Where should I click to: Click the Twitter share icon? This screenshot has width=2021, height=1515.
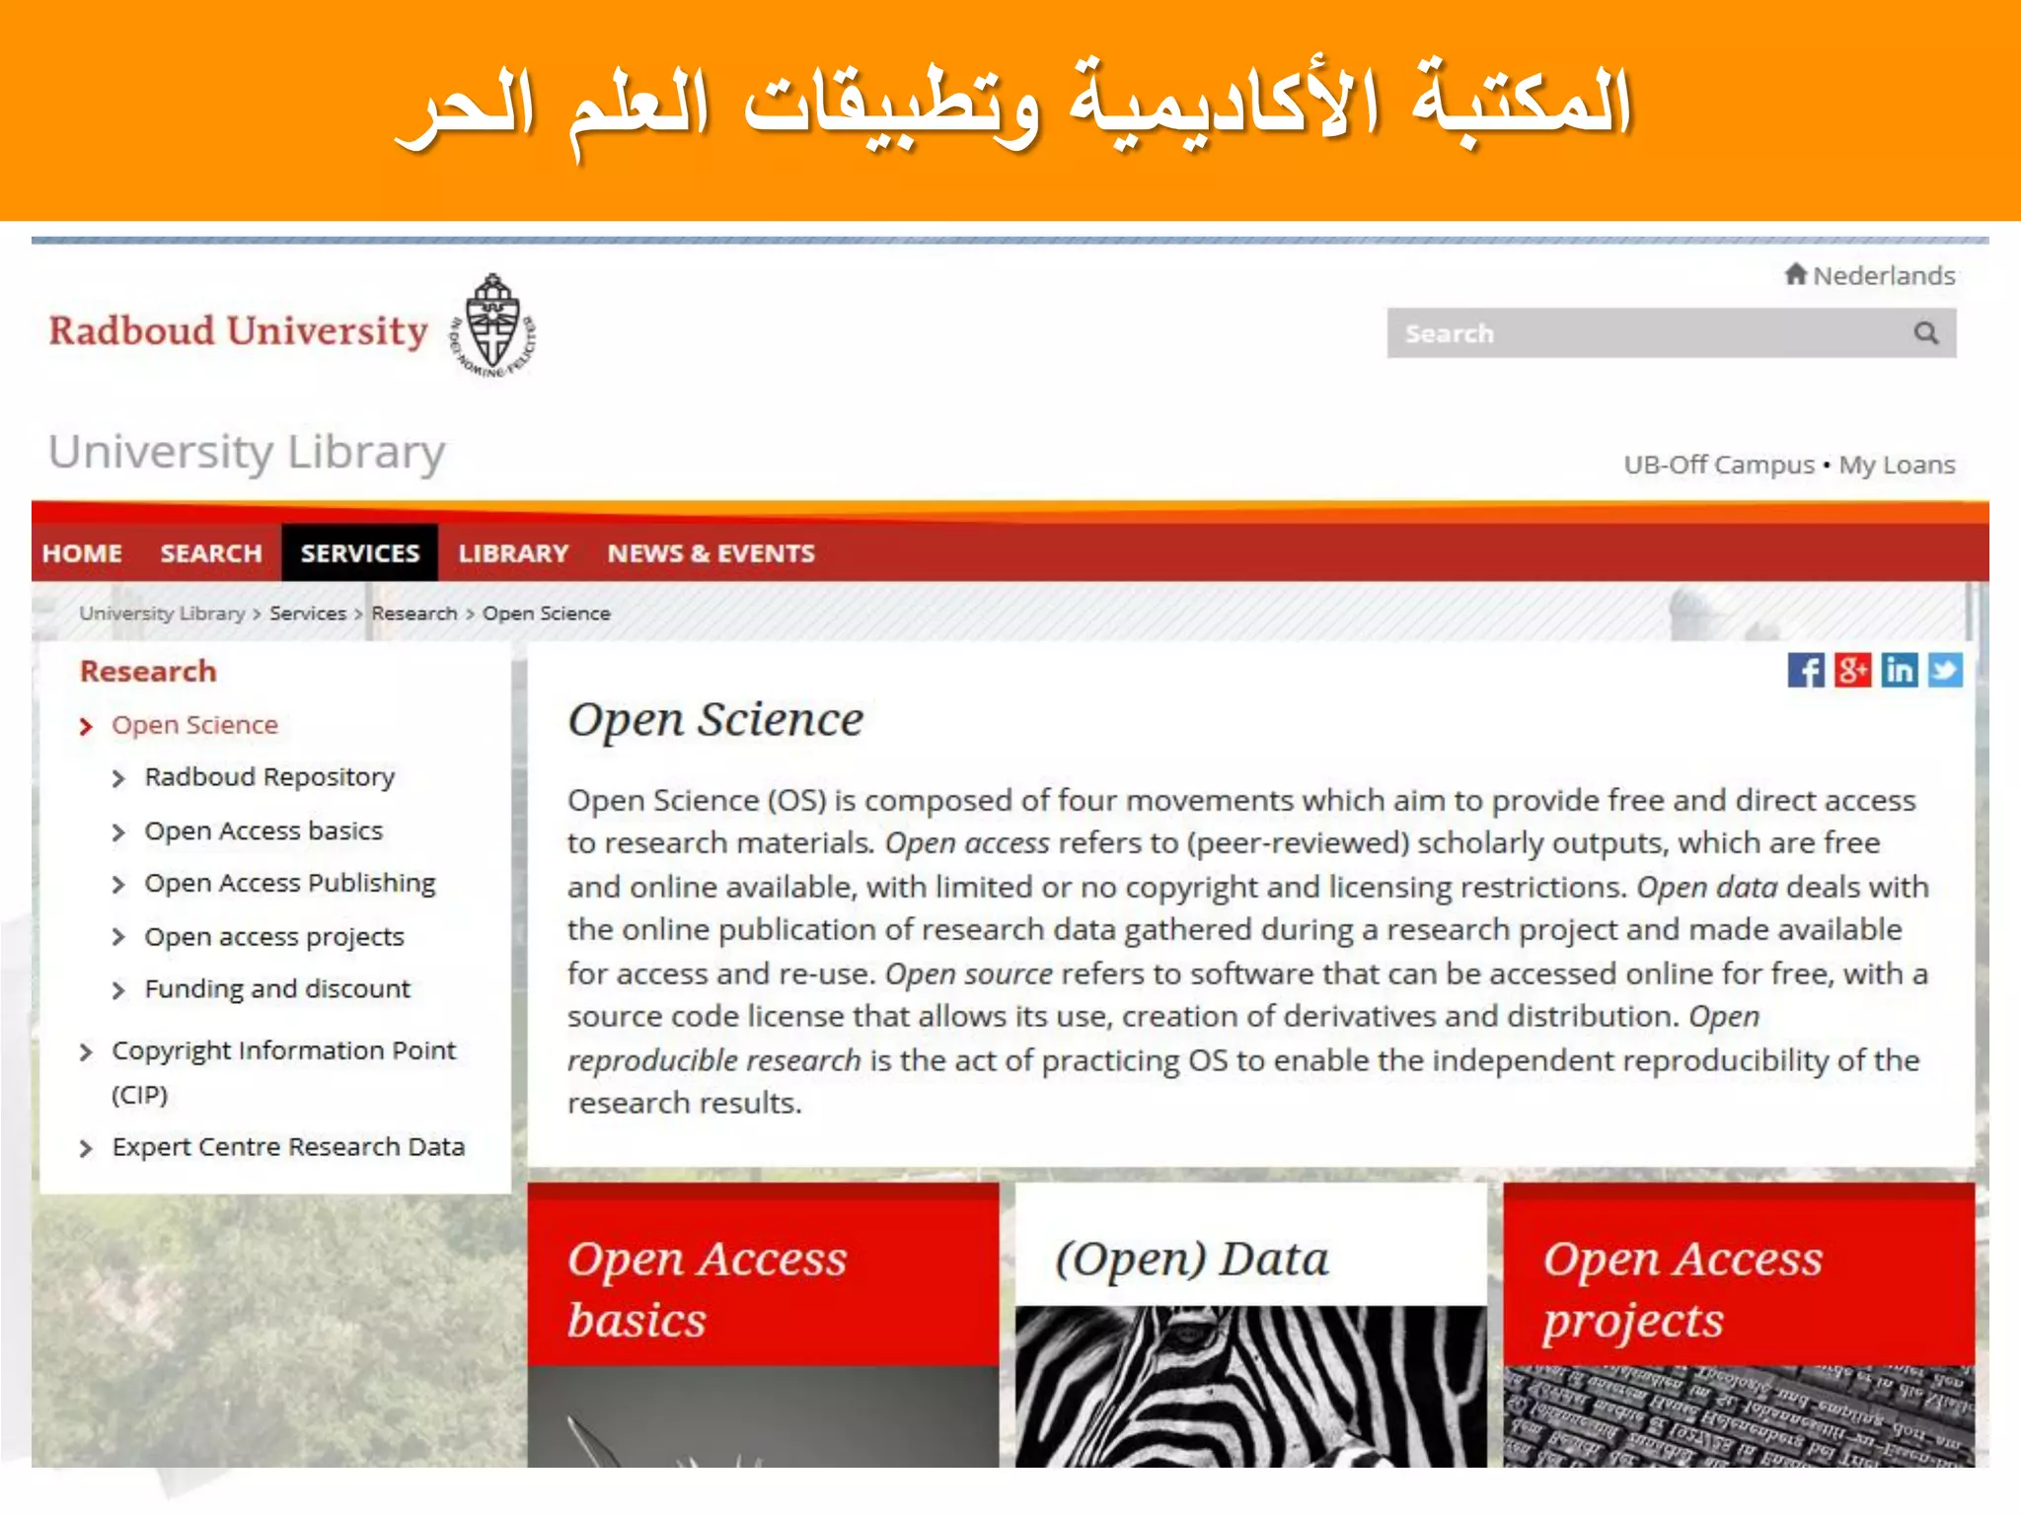[1945, 671]
